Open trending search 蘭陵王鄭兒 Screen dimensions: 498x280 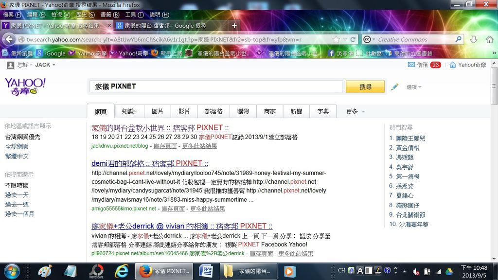point(410,138)
